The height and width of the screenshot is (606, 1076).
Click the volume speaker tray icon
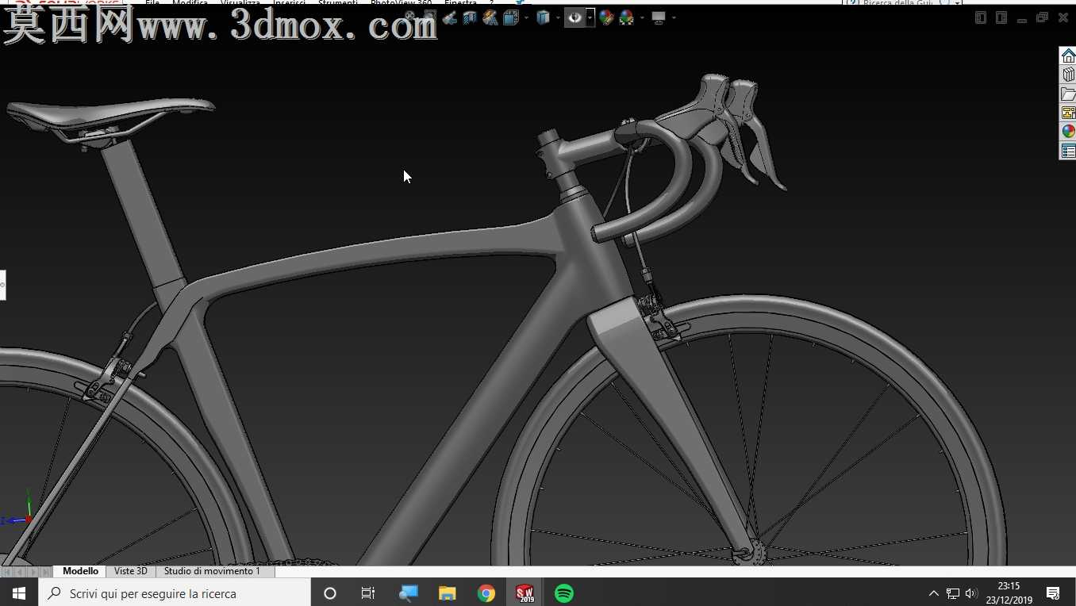pos(971,593)
